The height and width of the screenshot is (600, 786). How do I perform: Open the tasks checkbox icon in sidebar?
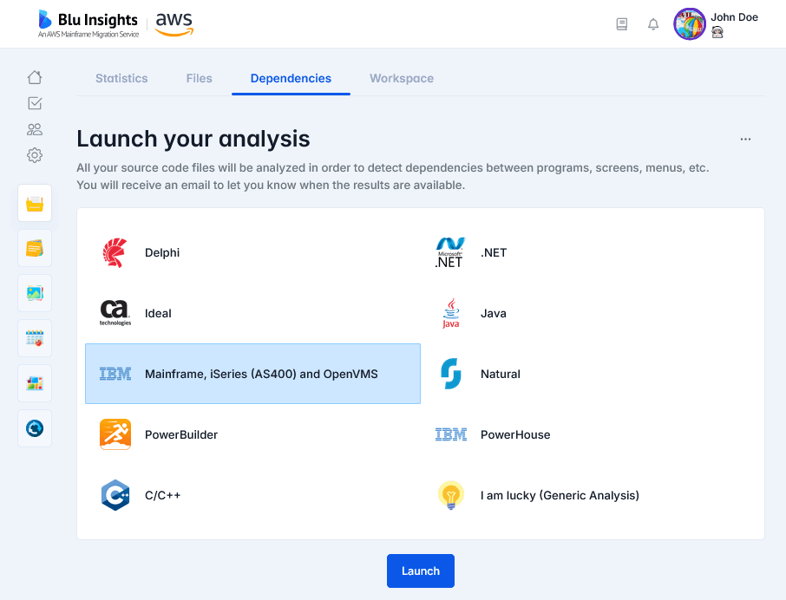pyautogui.click(x=35, y=103)
